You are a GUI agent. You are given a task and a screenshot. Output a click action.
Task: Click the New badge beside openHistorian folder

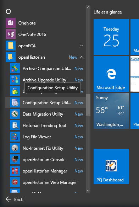point(73,57)
